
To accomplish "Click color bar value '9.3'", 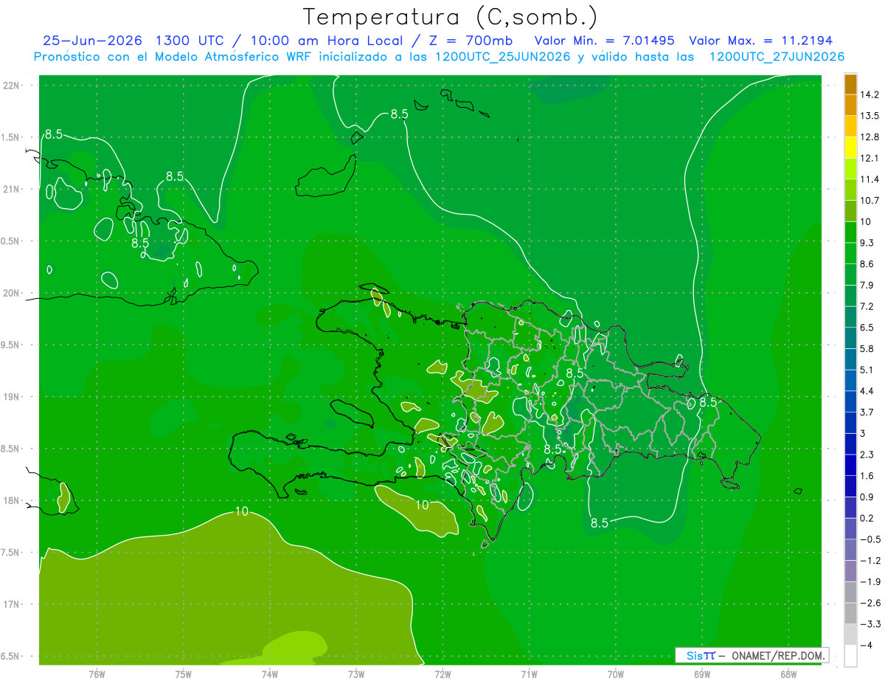I will click(867, 243).
